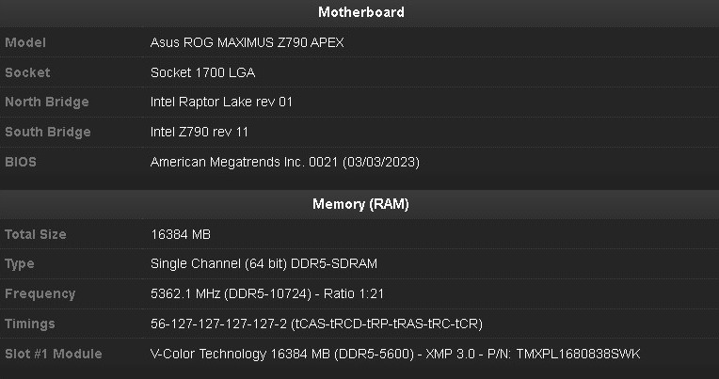Select the Socket 1700 LGA value
Screen dimensions: 719x379
pos(202,72)
